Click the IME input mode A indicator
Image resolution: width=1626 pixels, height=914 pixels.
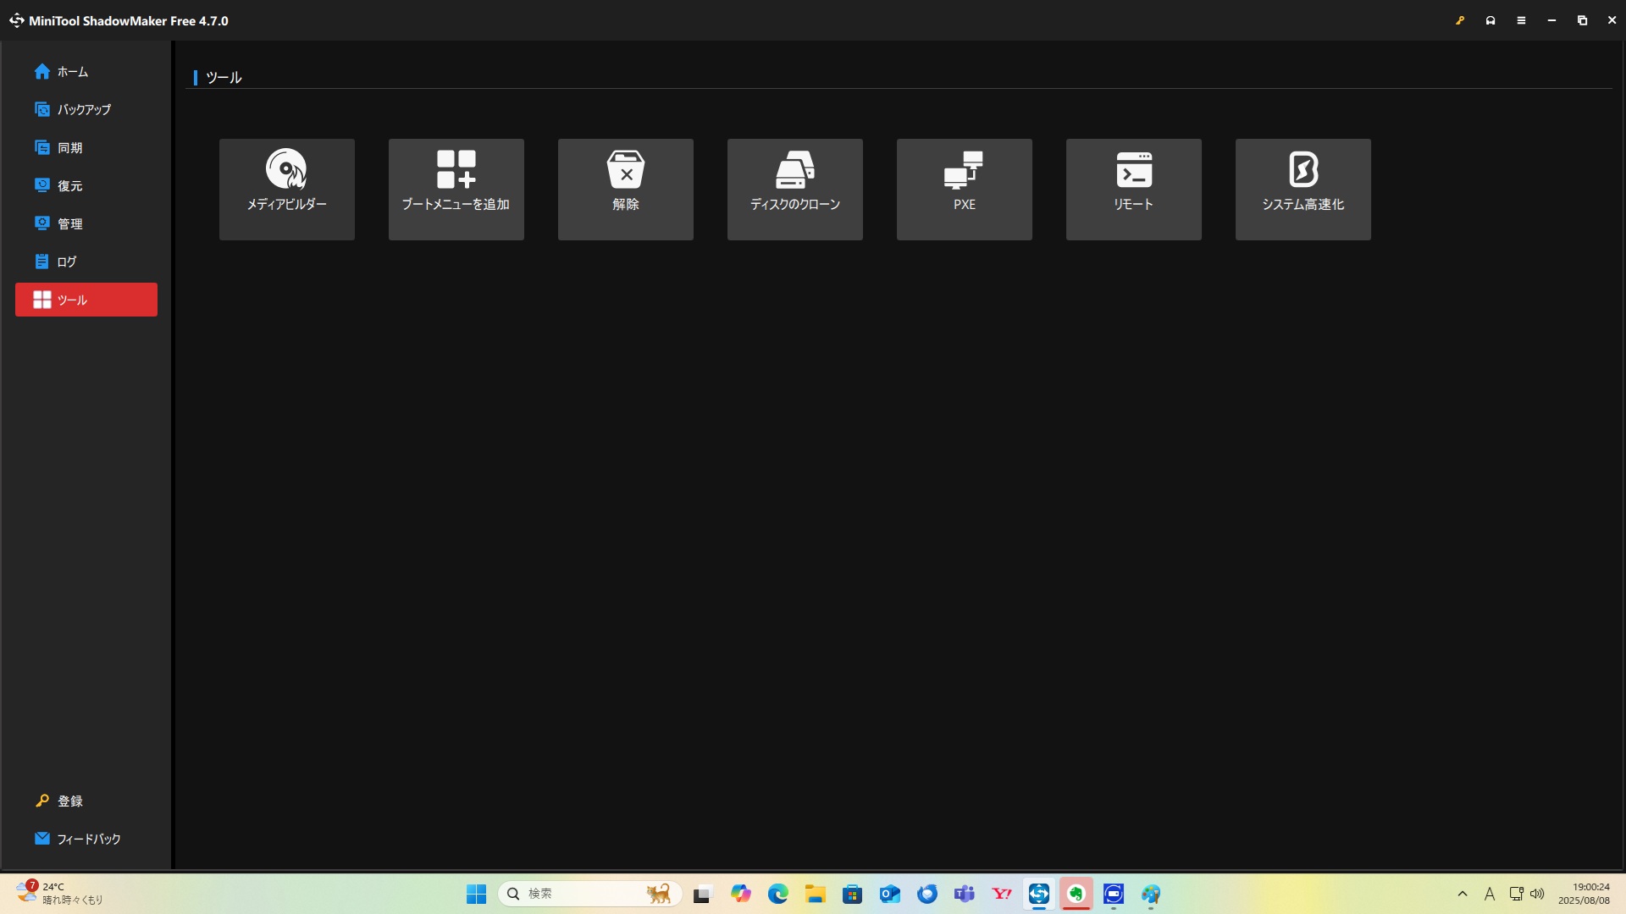point(1490,894)
